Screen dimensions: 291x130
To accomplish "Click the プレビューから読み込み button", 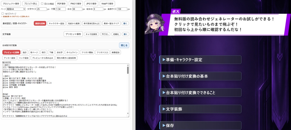I will tap(43, 58).
